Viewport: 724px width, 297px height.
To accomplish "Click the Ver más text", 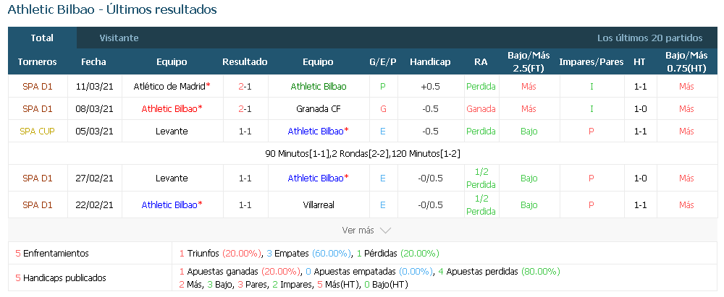I will 358,230.
